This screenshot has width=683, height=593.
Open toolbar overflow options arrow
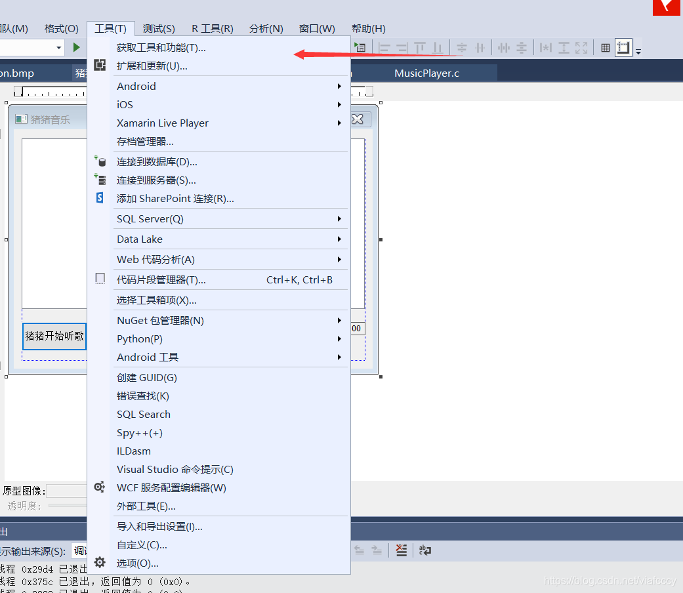638,51
